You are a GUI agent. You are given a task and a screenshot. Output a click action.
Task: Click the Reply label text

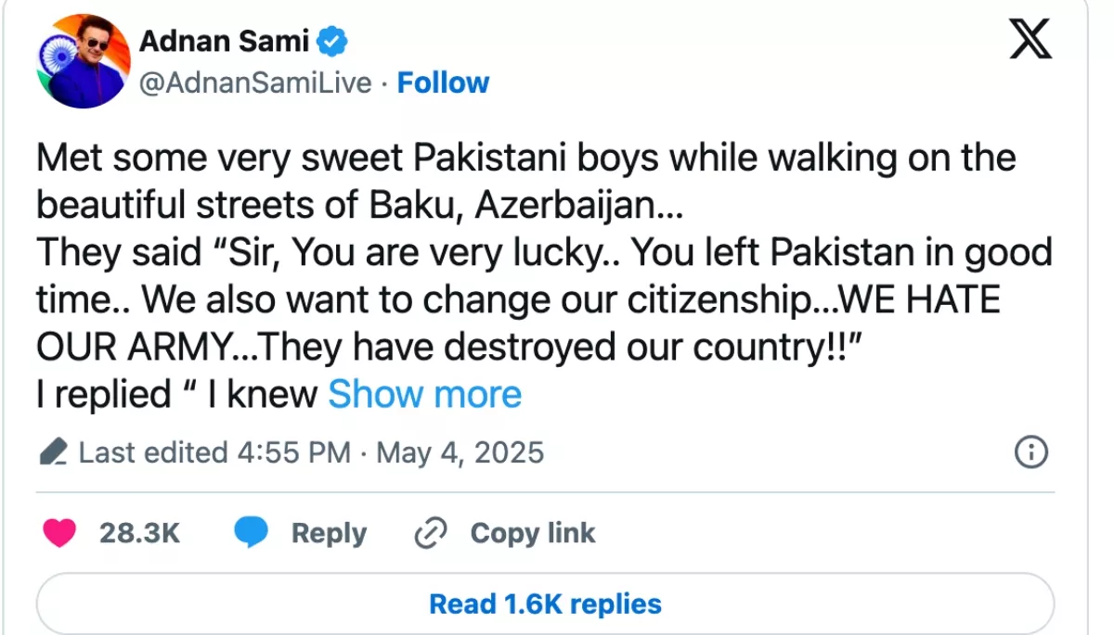(x=329, y=533)
